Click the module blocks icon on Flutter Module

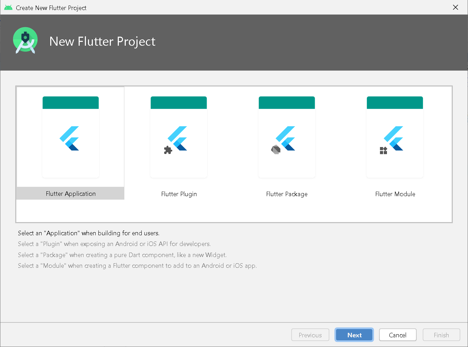[x=383, y=150]
